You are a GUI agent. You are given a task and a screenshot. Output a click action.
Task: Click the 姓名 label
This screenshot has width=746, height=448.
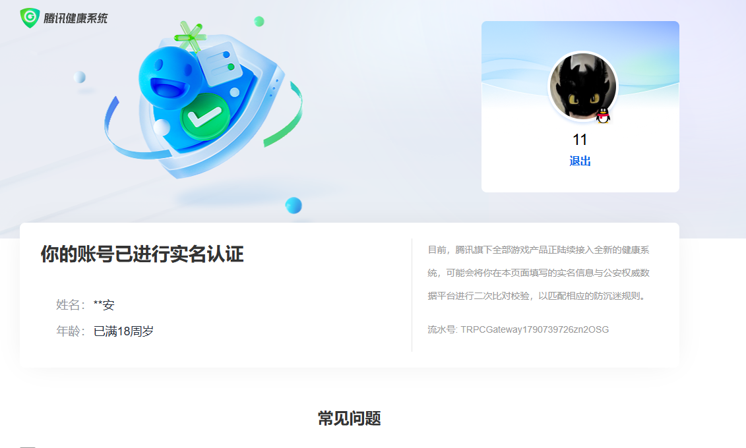tap(70, 305)
